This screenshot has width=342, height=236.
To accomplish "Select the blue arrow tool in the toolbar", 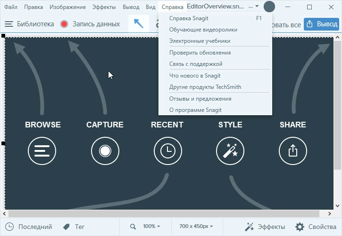I will tap(139, 24).
